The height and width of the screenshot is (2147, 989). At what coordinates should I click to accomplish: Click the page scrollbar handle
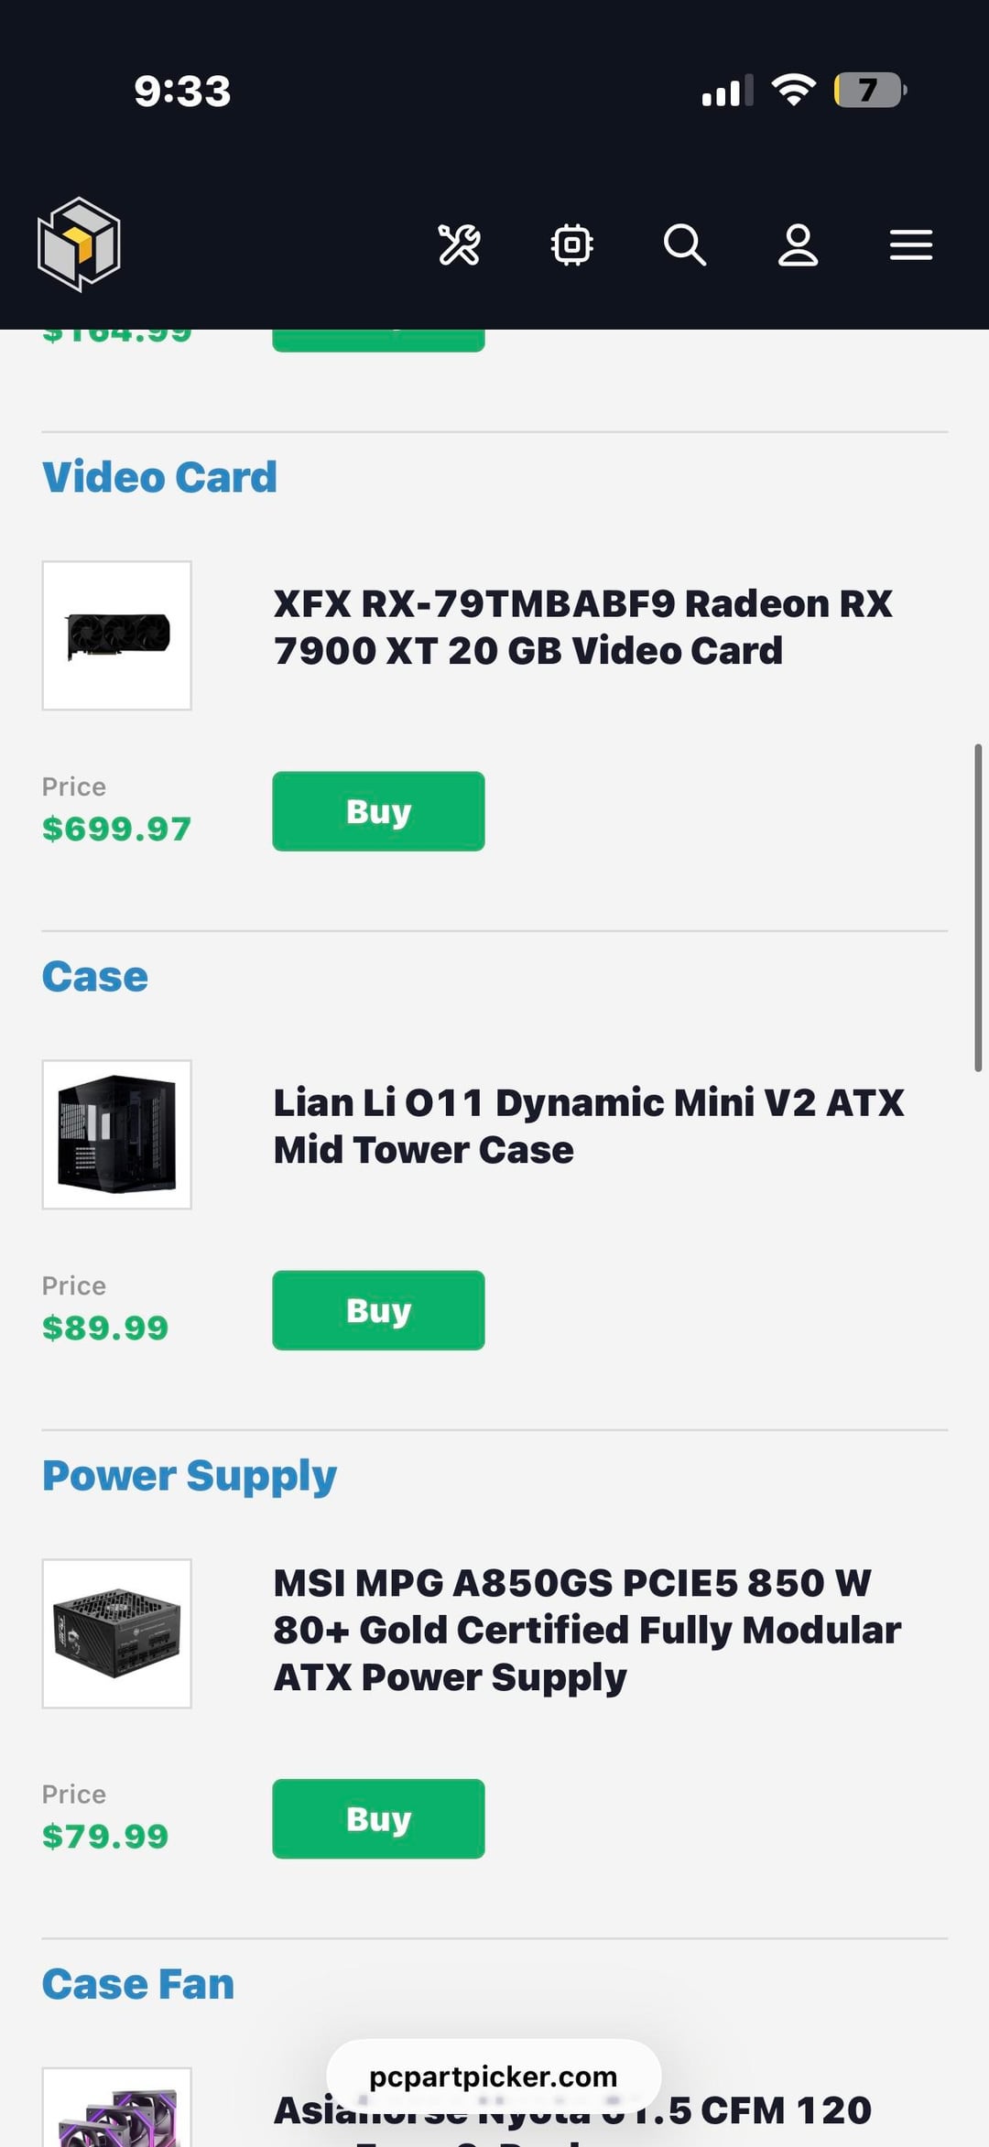click(978, 907)
